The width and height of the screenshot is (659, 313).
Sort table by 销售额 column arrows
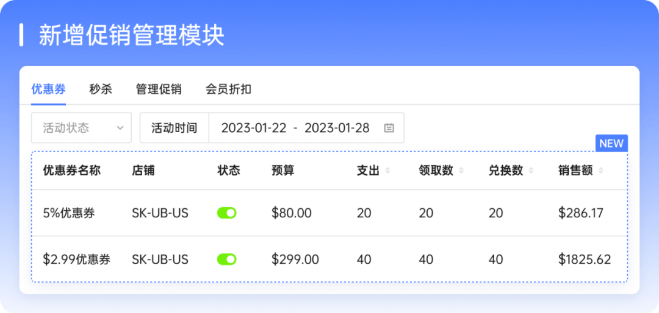point(601,171)
